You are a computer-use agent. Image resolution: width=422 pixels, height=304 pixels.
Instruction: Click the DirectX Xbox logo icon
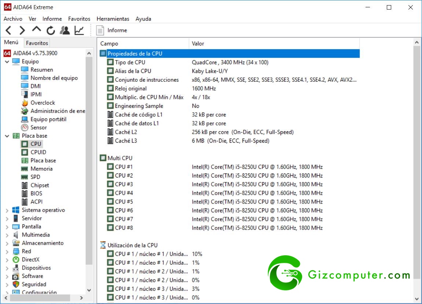coord(16,260)
